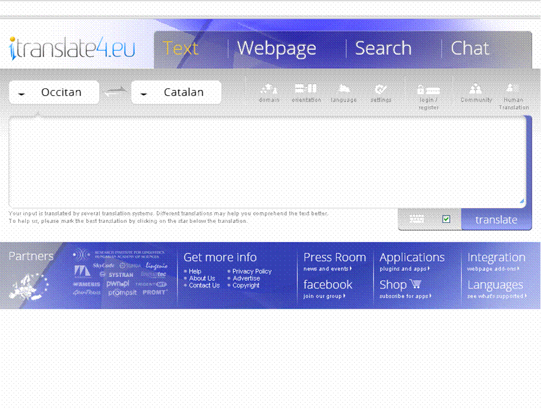
Task: Open the Privacy Policy link
Action: click(251, 272)
